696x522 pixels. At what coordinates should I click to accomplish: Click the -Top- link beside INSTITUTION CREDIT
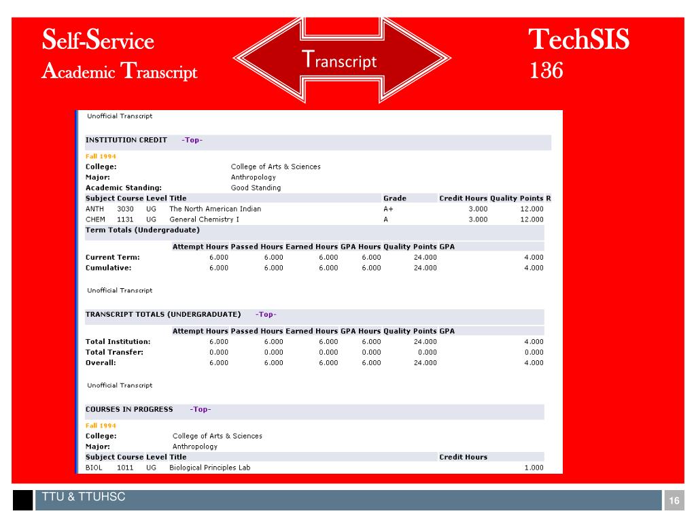tap(192, 140)
